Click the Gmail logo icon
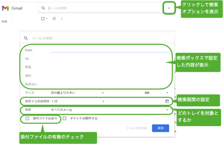Screen dimensions: 223x144 coord(5,8)
